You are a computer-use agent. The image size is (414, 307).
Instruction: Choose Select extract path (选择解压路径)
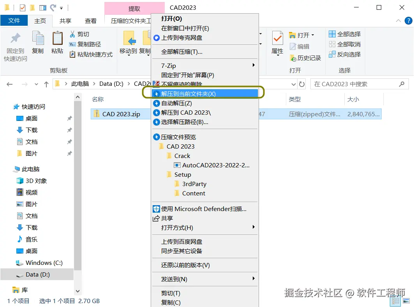coord(204,122)
